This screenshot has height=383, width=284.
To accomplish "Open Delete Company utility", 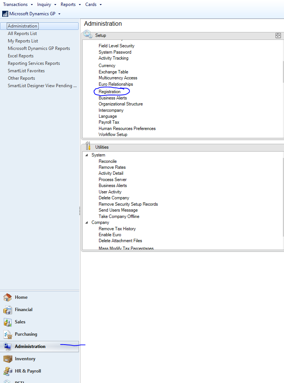I will (x=114, y=198).
